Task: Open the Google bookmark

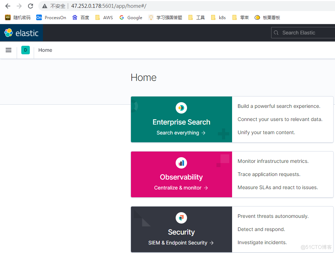Action: [x=131, y=17]
